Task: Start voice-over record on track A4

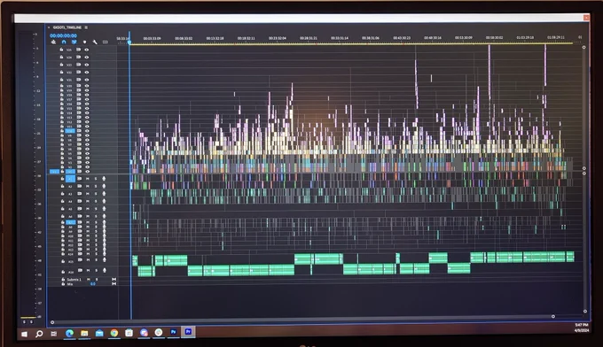Action: [x=104, y=201]
